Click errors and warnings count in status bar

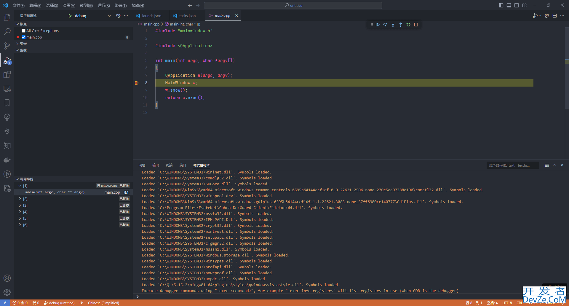(x=20, y=303)
